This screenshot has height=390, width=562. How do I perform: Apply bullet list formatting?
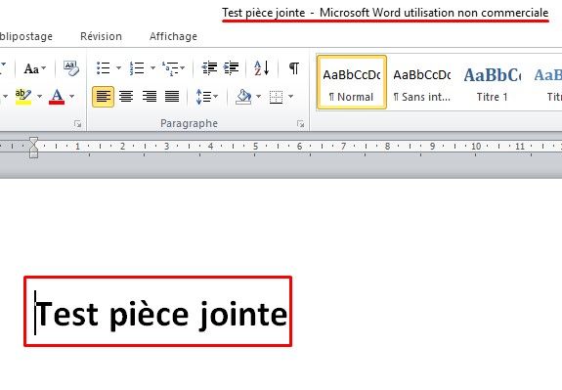coord(104,67)
